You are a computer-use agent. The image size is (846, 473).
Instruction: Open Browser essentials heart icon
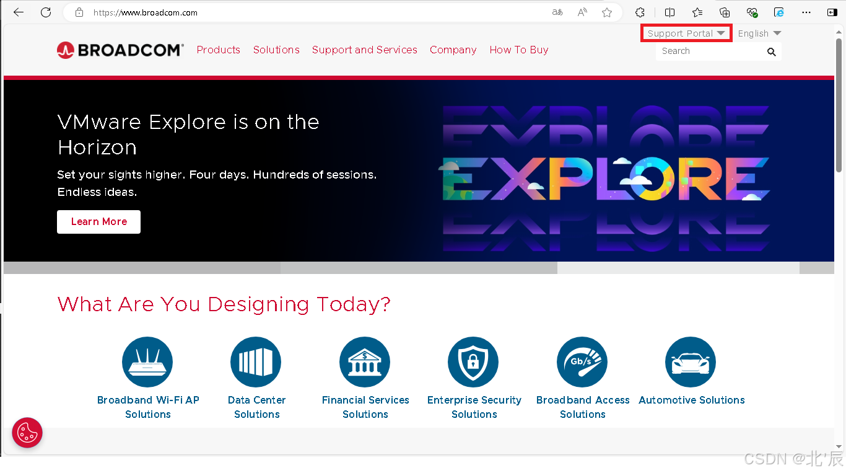752,12
